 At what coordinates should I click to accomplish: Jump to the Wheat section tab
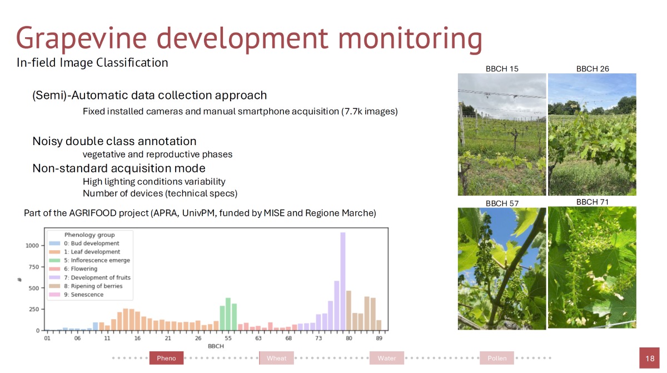[276, 358]
